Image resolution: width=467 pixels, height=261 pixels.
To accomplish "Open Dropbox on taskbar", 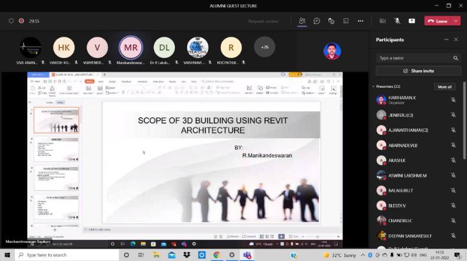I will click(x=187, y=255).
